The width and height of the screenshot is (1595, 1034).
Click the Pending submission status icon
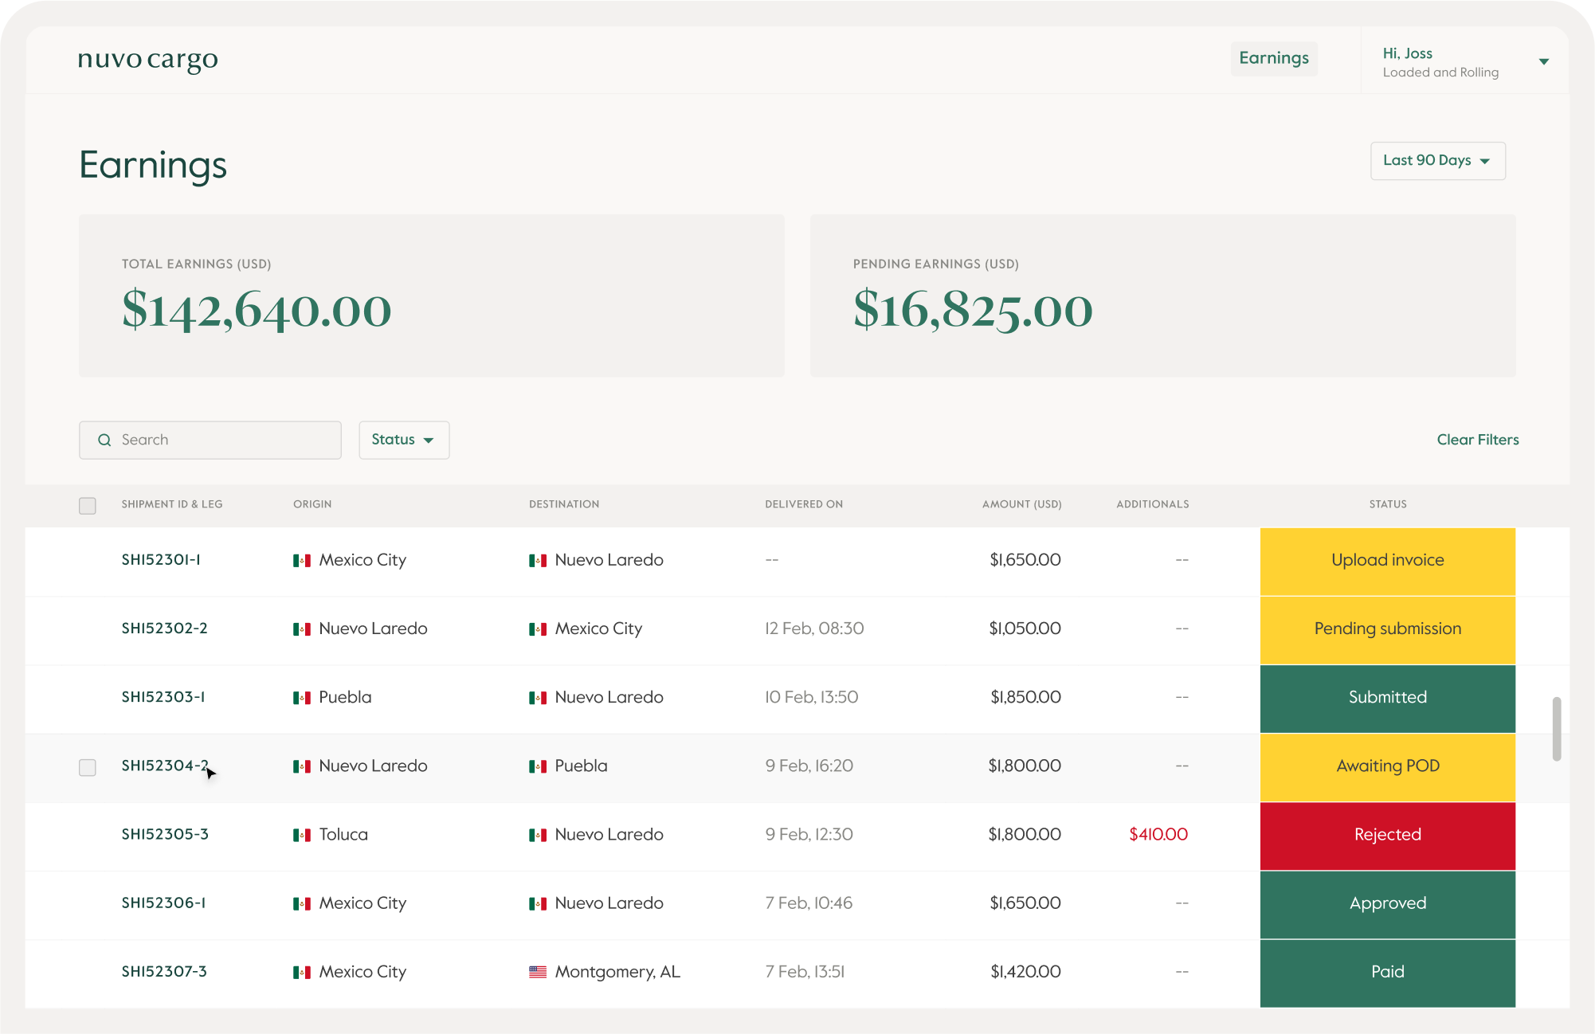pos(1388,629)
